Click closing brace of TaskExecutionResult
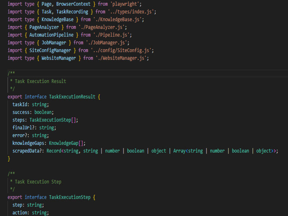The image size is (288, 216). pos(9,158)
